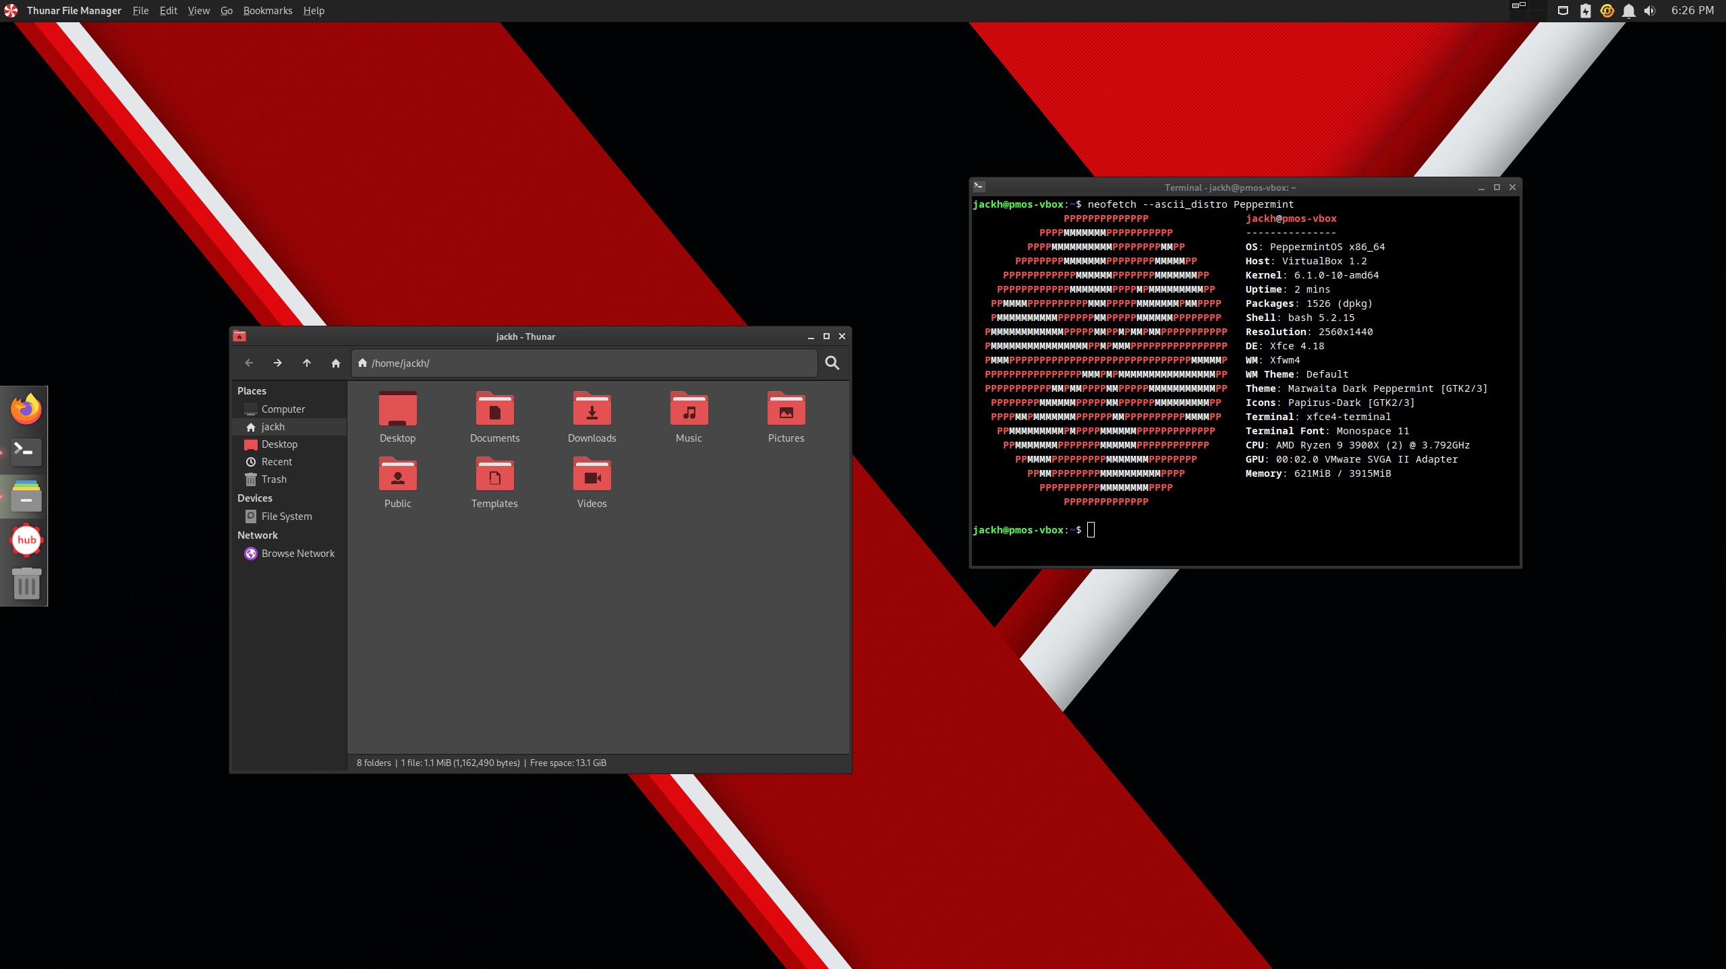1726x969 pixels.
Task: Launch the terminal from the dock
Action: pos(25,452)
